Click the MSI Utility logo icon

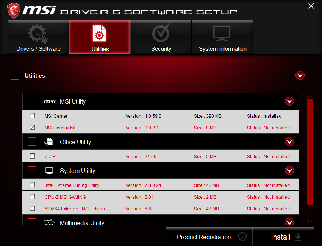[50, 101]
